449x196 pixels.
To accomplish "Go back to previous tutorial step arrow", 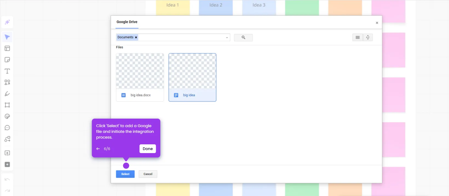I will coord(98,149).
